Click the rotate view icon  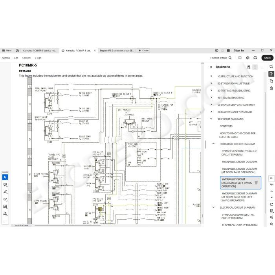coord(271,204)
